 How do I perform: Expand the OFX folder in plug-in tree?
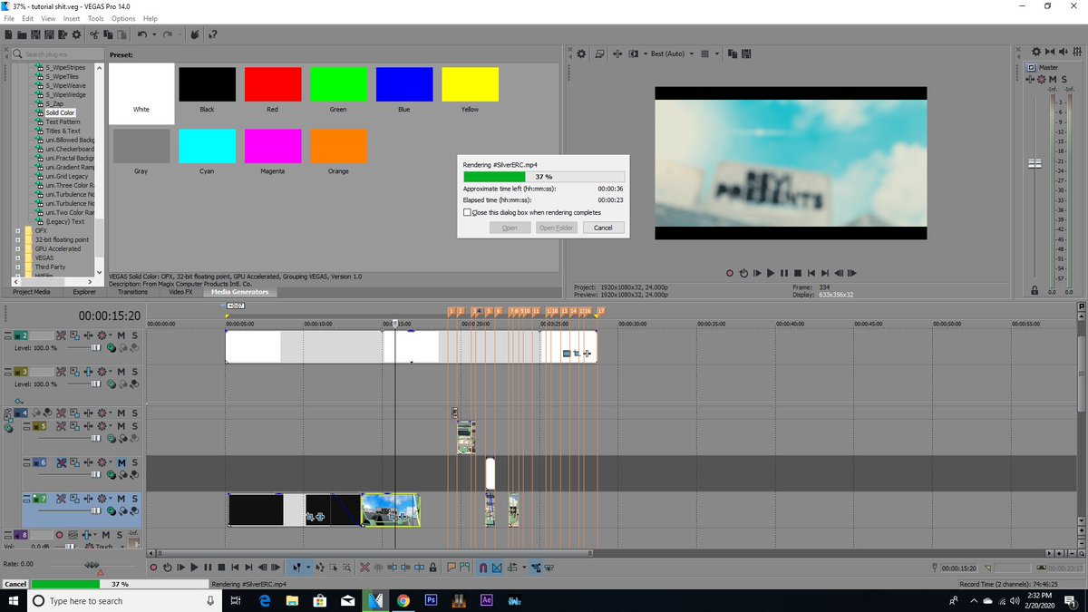coord(18,230)
